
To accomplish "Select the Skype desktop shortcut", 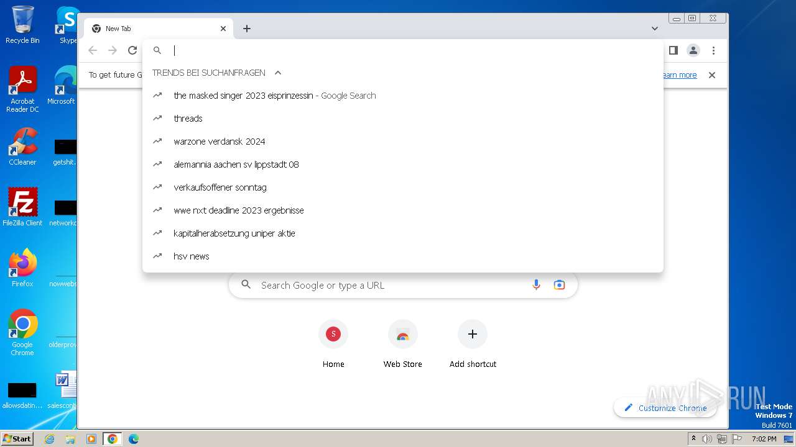I will [67, 25].
